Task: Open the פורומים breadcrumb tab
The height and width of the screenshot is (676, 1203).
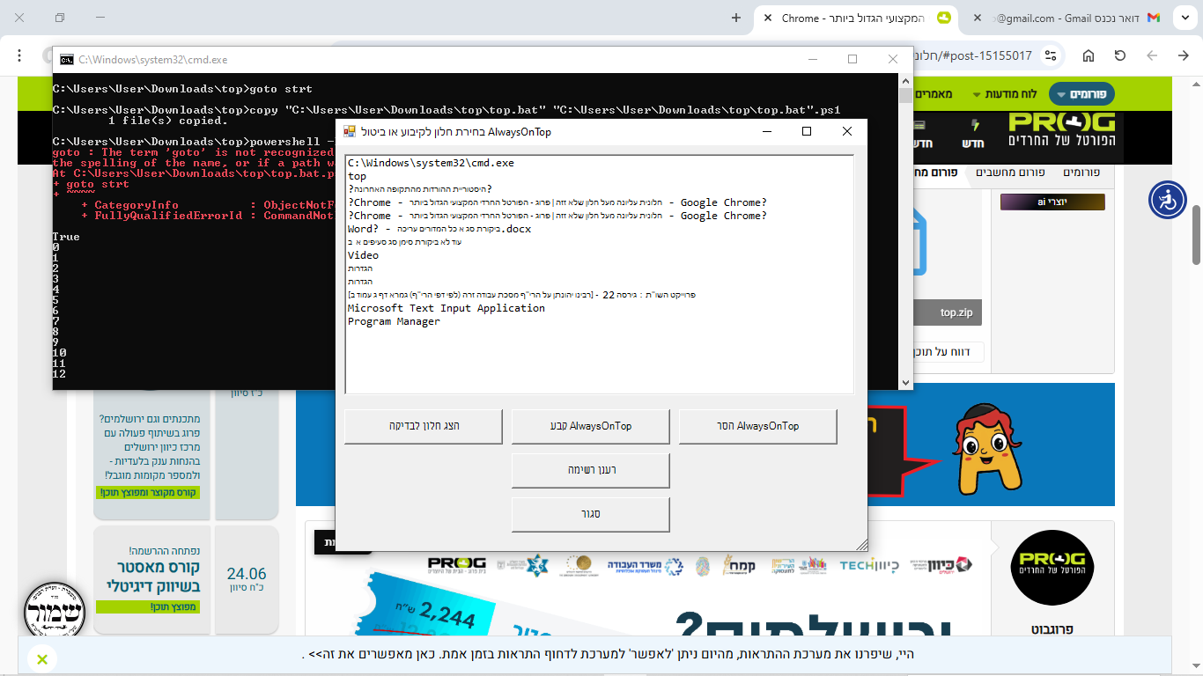Action: click(1081, 173)
